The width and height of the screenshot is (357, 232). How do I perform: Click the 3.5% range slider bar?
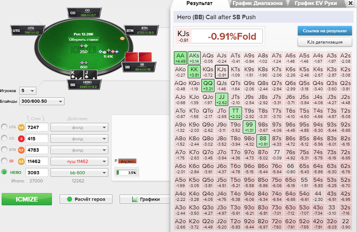click(x=126, y=173)
